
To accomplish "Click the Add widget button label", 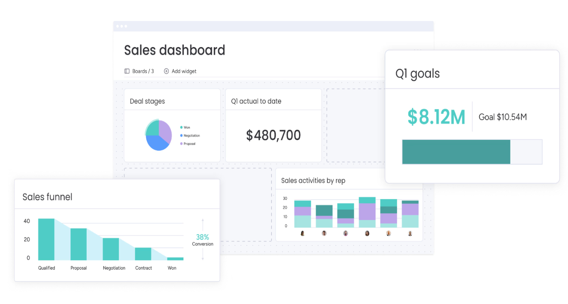I will click(x=184, y=71).
